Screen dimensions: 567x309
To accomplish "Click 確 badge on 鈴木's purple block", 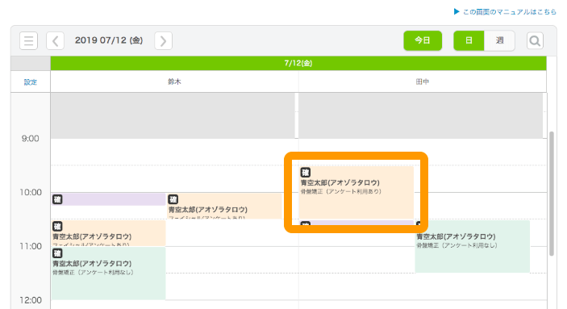I will click(x=57, y=199).
